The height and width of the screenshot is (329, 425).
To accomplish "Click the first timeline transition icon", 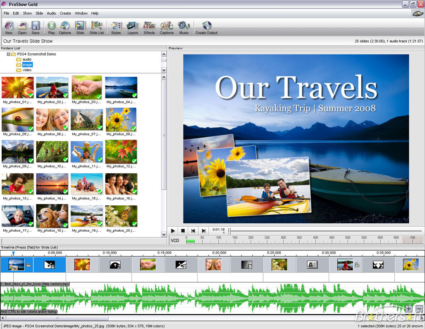I will (49, 265).
